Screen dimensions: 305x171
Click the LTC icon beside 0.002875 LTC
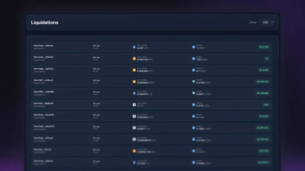(x=134, y=93)
